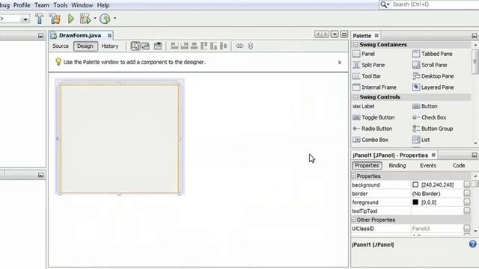
Task: Open the Profile Project dropdown arrow
Action: click(x=115, y=19)
